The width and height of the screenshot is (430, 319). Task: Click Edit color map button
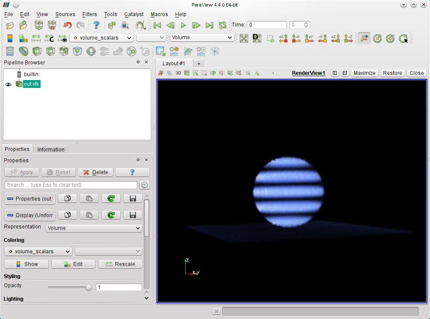click(73, 264)
